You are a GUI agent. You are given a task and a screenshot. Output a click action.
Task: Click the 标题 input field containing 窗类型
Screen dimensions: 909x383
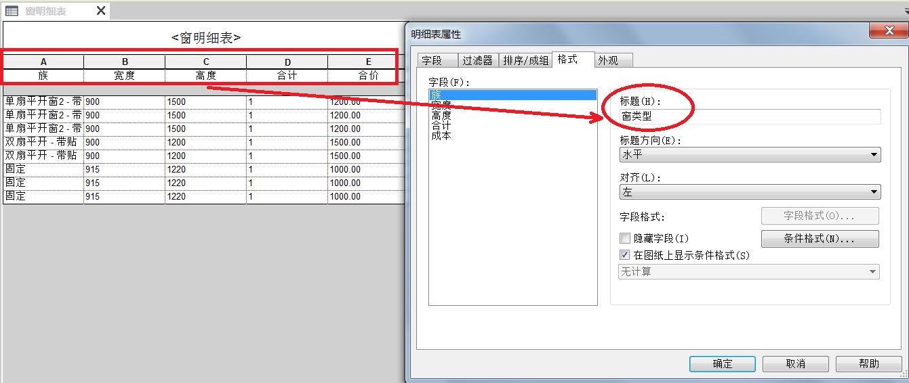[750, 116]
